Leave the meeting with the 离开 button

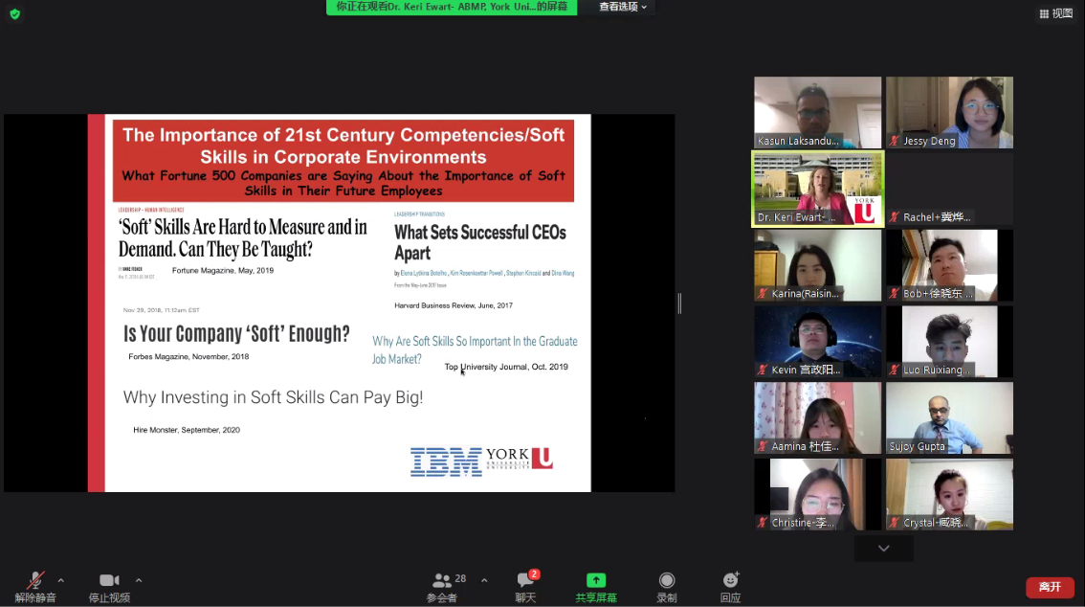(x=1050, y=587)
